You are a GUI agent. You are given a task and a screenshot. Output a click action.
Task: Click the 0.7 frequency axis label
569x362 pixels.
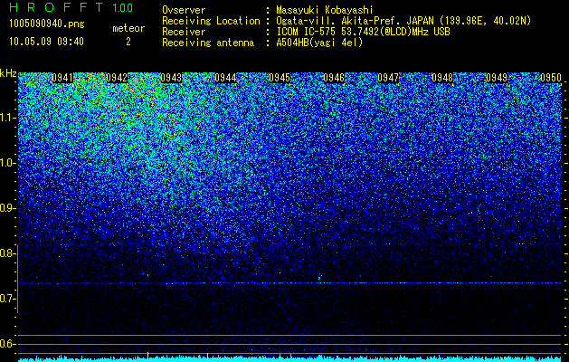pos(8,299)
